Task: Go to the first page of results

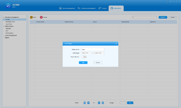Action: point(85,103)
